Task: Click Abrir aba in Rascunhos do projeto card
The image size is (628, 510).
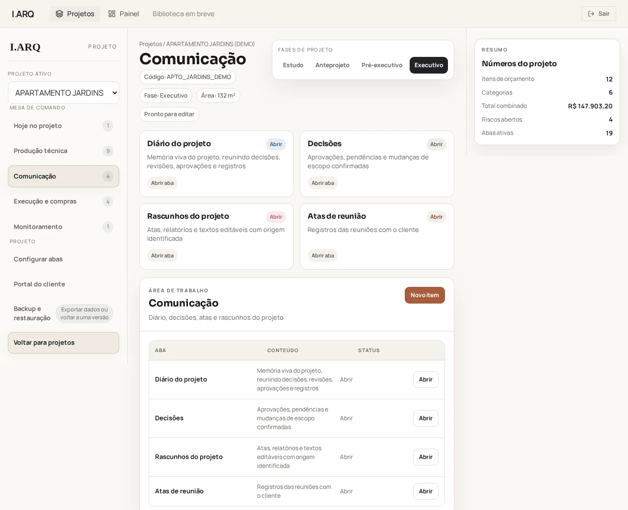Action: tap(162, 255)
